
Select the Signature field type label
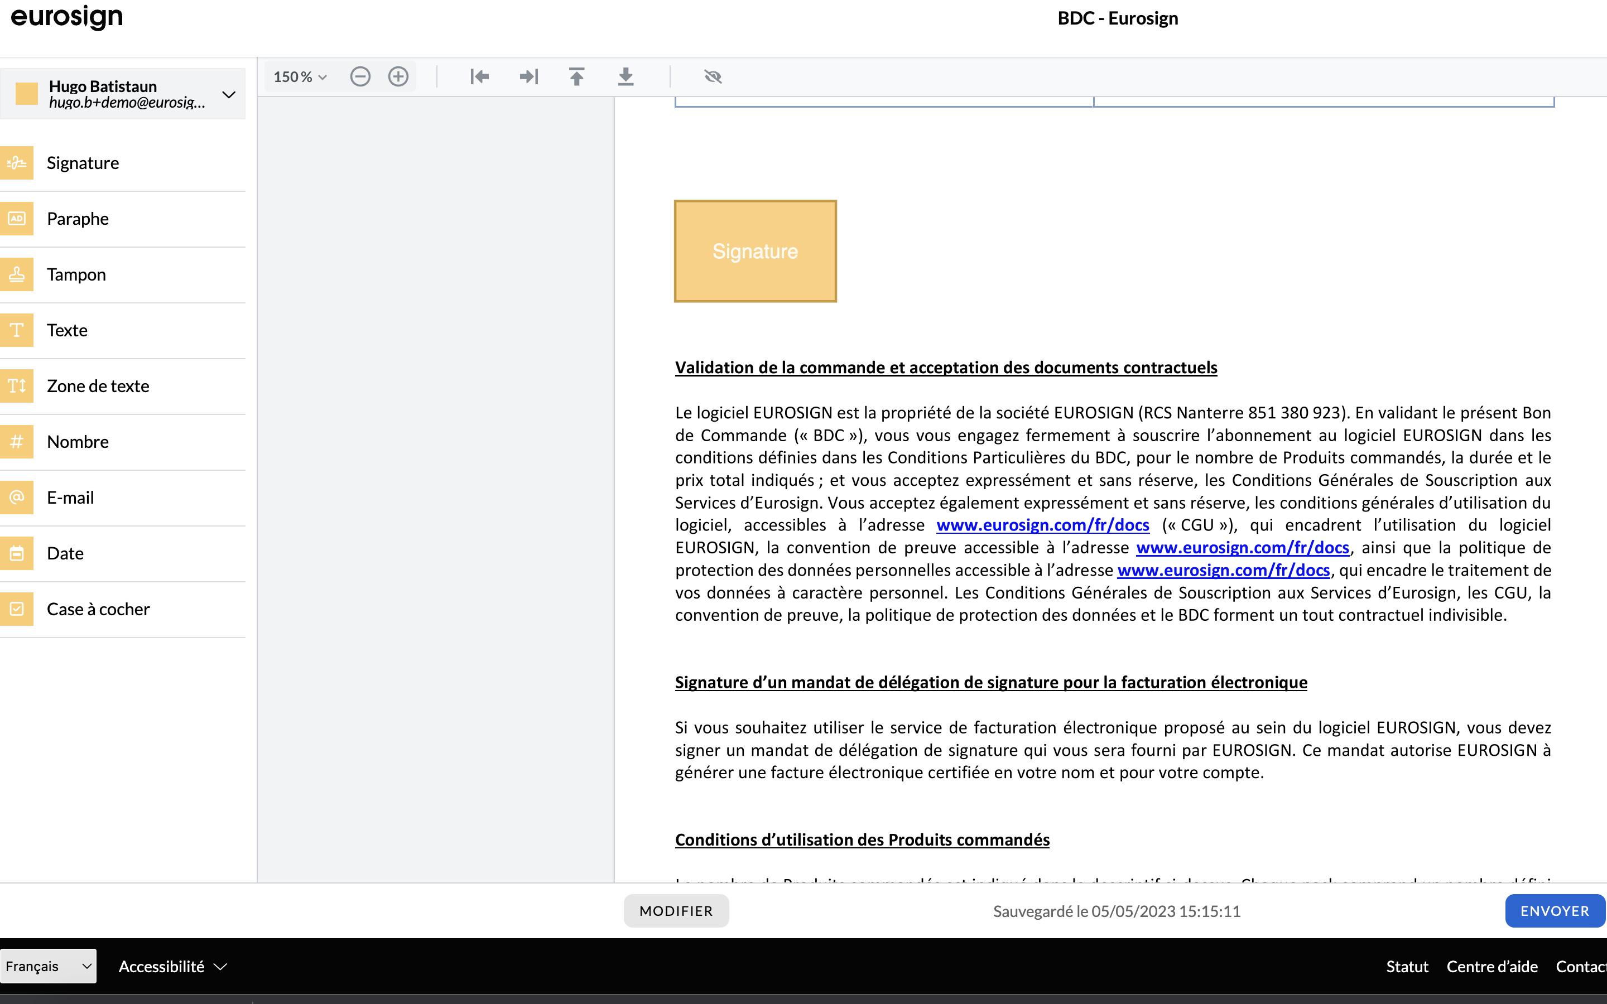pos(83,163)
